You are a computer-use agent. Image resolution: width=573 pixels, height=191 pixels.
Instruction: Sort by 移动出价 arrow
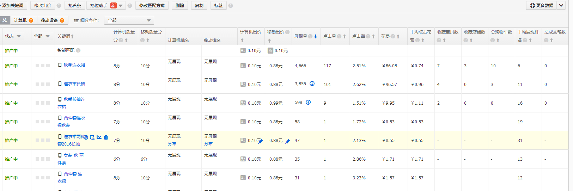tap(269, 41)
